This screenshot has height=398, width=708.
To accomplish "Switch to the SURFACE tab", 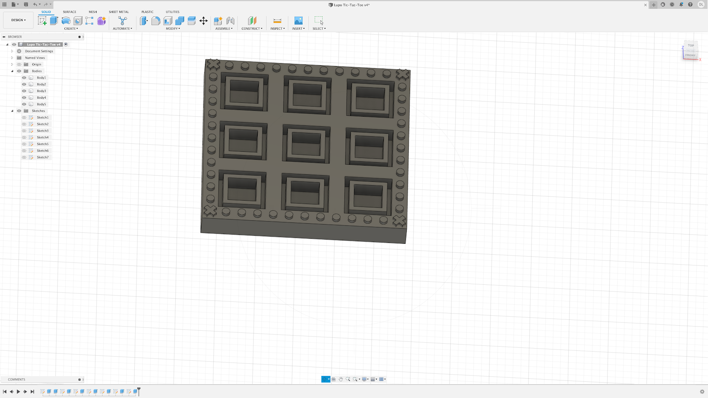I will [69, 12].
